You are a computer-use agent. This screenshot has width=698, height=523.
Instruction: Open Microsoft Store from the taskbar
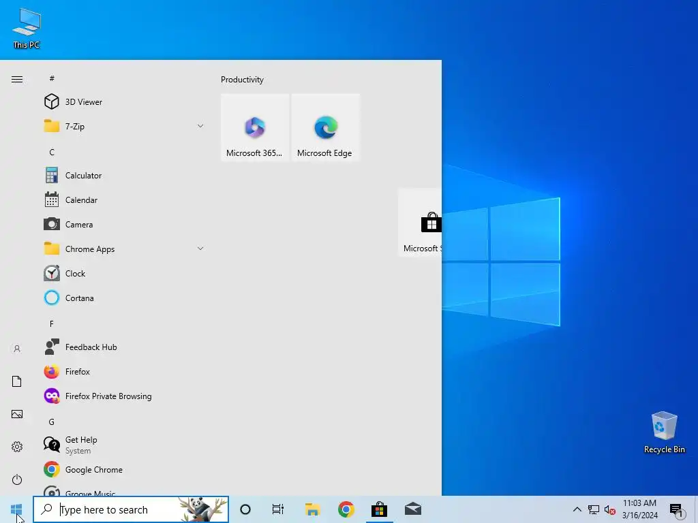point(379,509)
